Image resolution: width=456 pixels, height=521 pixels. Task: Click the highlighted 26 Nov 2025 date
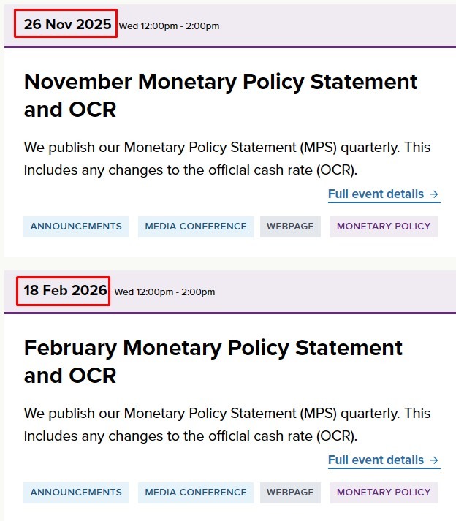click(x=67, y=24)
